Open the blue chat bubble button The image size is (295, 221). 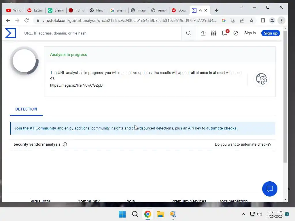(x=270, y=189)
